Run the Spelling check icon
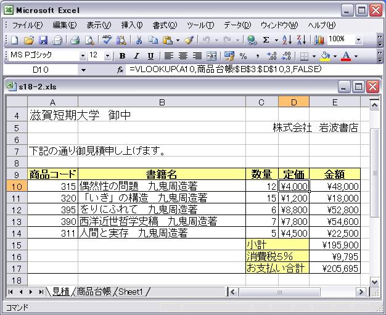Image resolution: width=386 pixels, height=315 pixels. coord(107,40)
